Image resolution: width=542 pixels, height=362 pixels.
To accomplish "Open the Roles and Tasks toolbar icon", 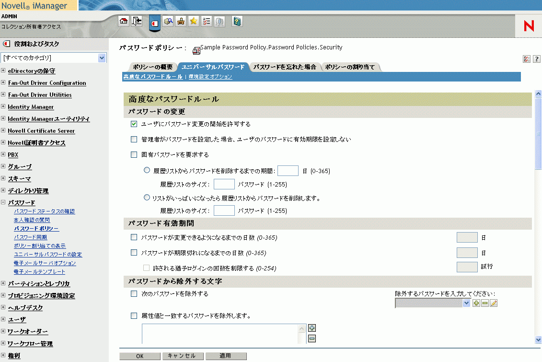I will pyautogui.click(x=154, y=23).
